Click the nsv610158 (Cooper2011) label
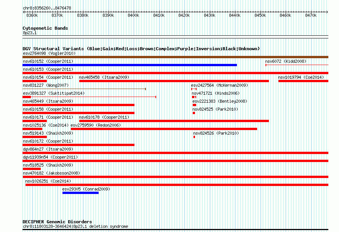The height and width of the screenshot is (232, 339). [48, 109]
